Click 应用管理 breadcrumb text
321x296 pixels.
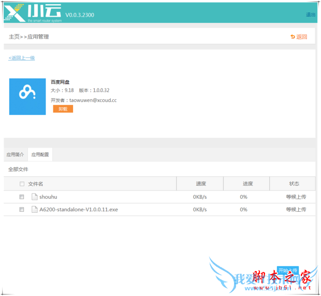pos(38,37)
